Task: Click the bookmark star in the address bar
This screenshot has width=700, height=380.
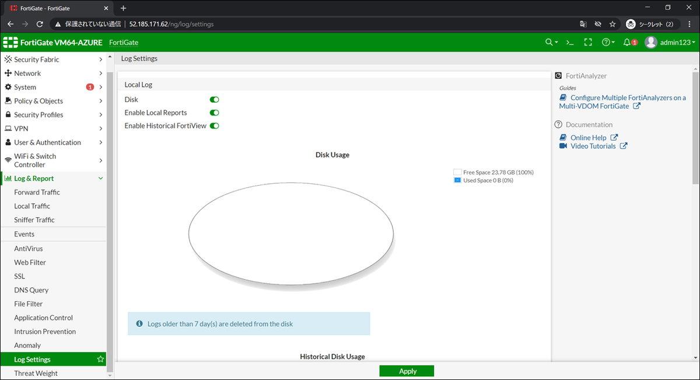Action: (612, 24)
